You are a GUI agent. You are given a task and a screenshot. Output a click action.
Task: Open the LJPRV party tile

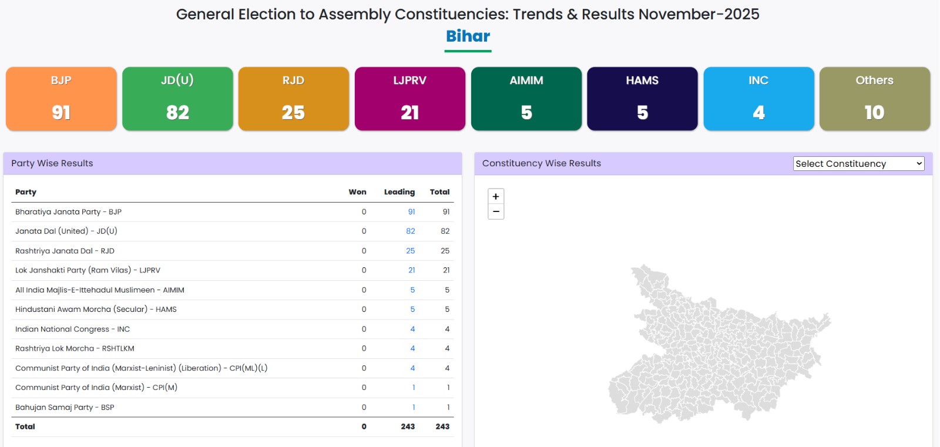tap(409, 99)
